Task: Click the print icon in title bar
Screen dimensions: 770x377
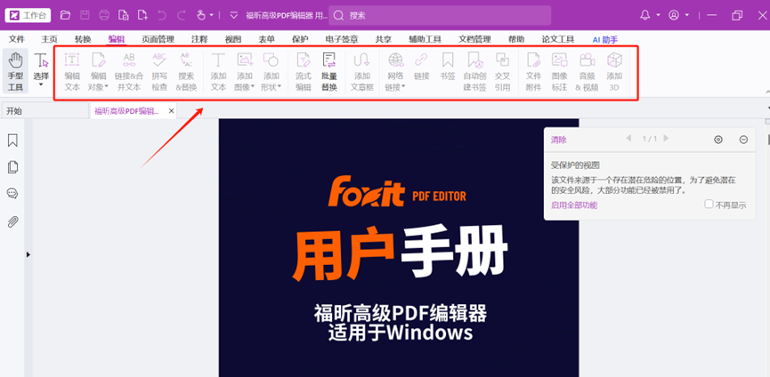Action: click(x=104, y=15)
